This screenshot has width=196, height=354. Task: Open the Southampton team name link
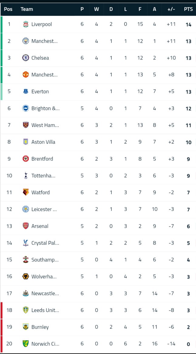45,260
